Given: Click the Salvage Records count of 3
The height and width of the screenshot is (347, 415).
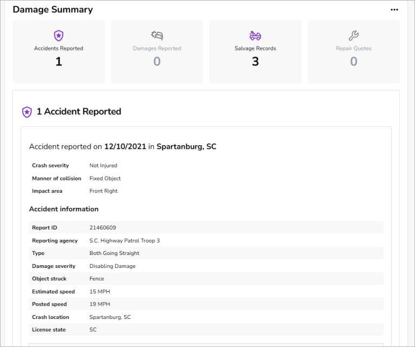Looking at the screenshot, I should point(255,62).
